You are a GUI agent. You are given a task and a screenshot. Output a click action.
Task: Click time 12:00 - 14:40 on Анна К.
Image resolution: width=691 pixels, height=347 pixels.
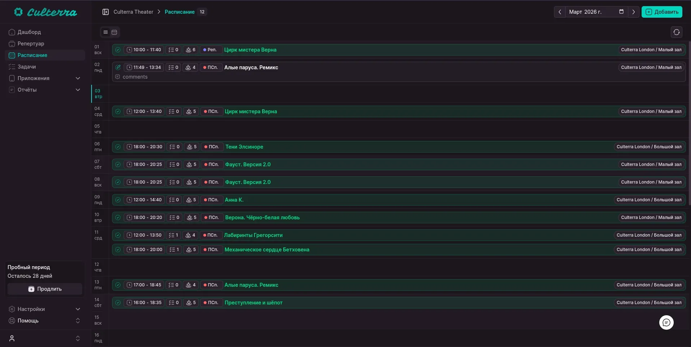(x=144, y=200)
